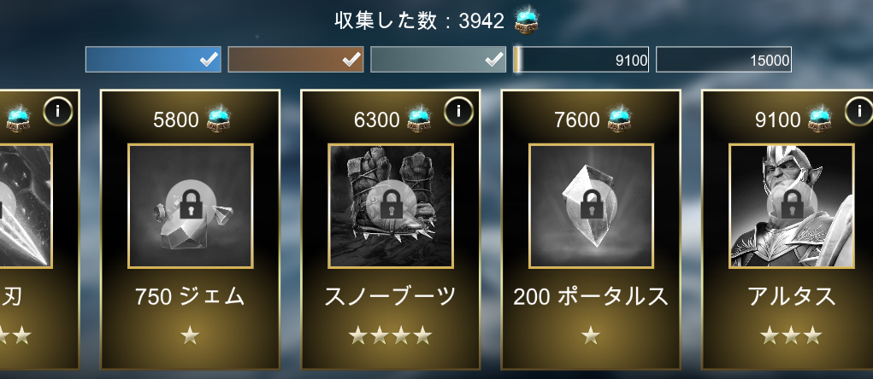Image resolution: width=873 pixels, height=379 pixels.
Task: Select the locked snow boots image
Action: 391,207
